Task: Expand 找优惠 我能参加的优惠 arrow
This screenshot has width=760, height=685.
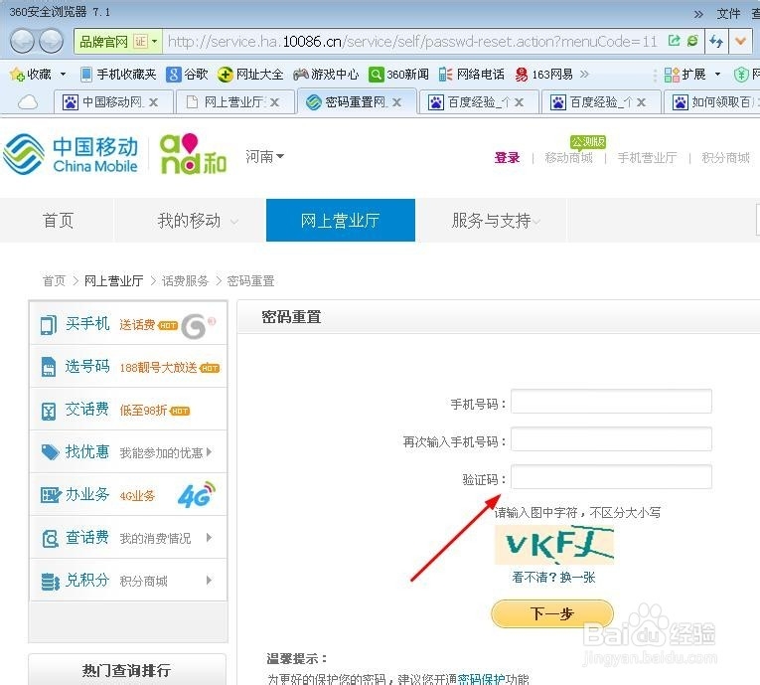Action: point(209,452)
